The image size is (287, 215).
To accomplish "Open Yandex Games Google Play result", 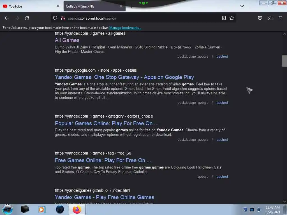I will tap(124, 77).
